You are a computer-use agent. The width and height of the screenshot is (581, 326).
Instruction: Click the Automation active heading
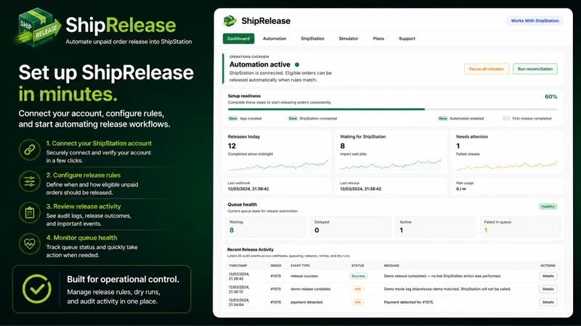click(260, 64)
